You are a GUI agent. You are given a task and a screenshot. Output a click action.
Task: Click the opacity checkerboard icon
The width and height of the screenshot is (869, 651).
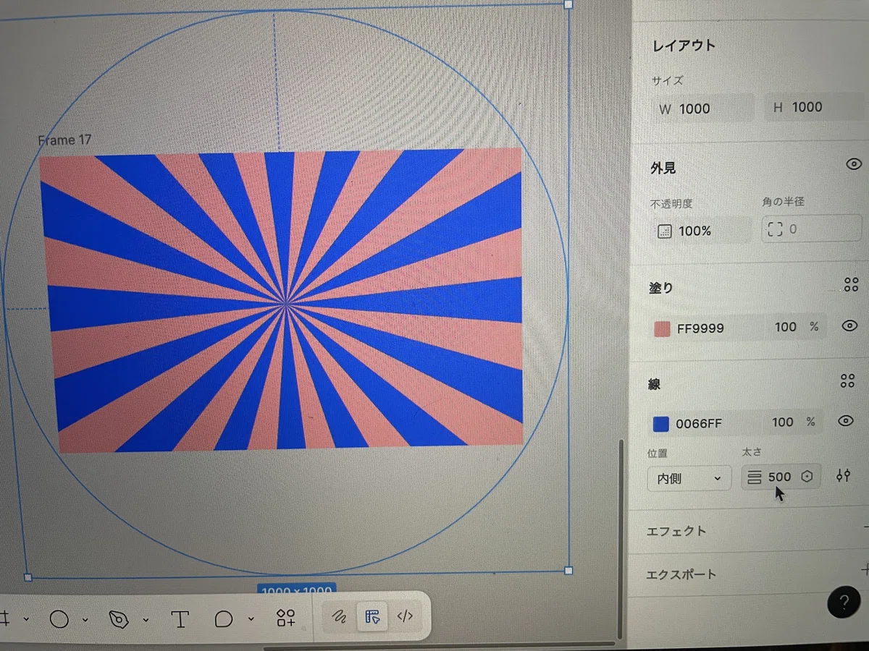pyautogui.click(x=665, y=231)
